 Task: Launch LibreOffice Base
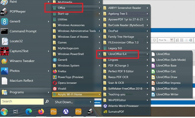coord(171,66)
